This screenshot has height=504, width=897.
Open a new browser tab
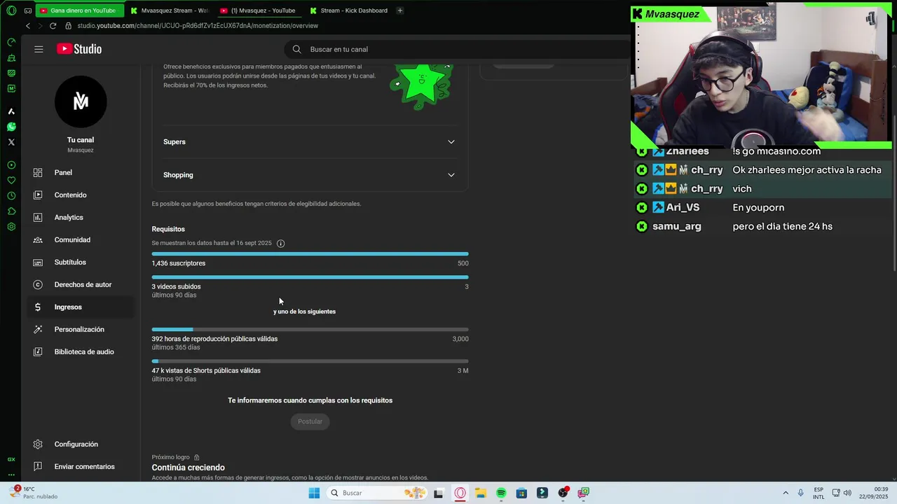[x=399, y=10]
